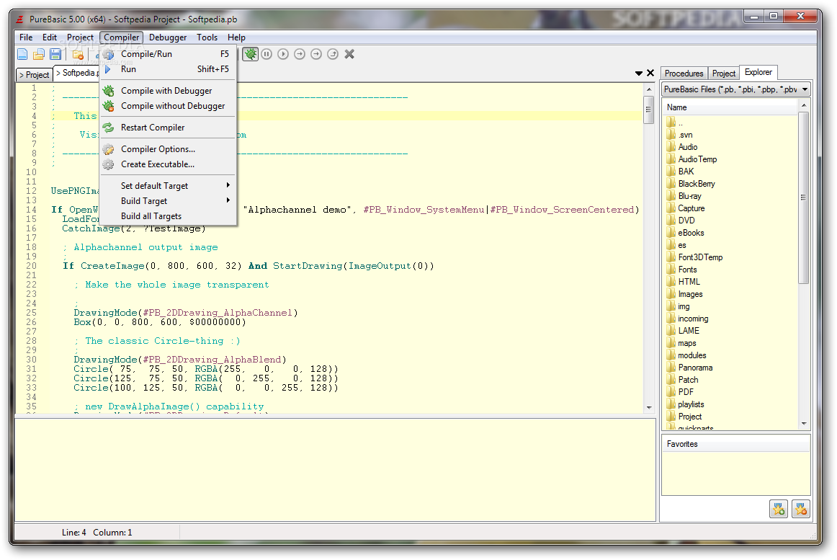Click the blue arrow icon beside Run
837x560 pixels.
coord(108,69)
